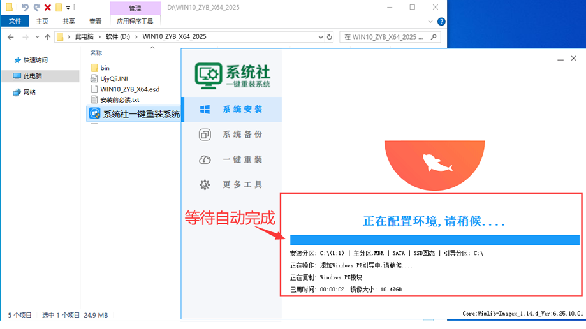Click the Windows logo icon for 系统安装
Image resolution: width=586 pixels, height=329 pixels.
[x=205, y=109]
